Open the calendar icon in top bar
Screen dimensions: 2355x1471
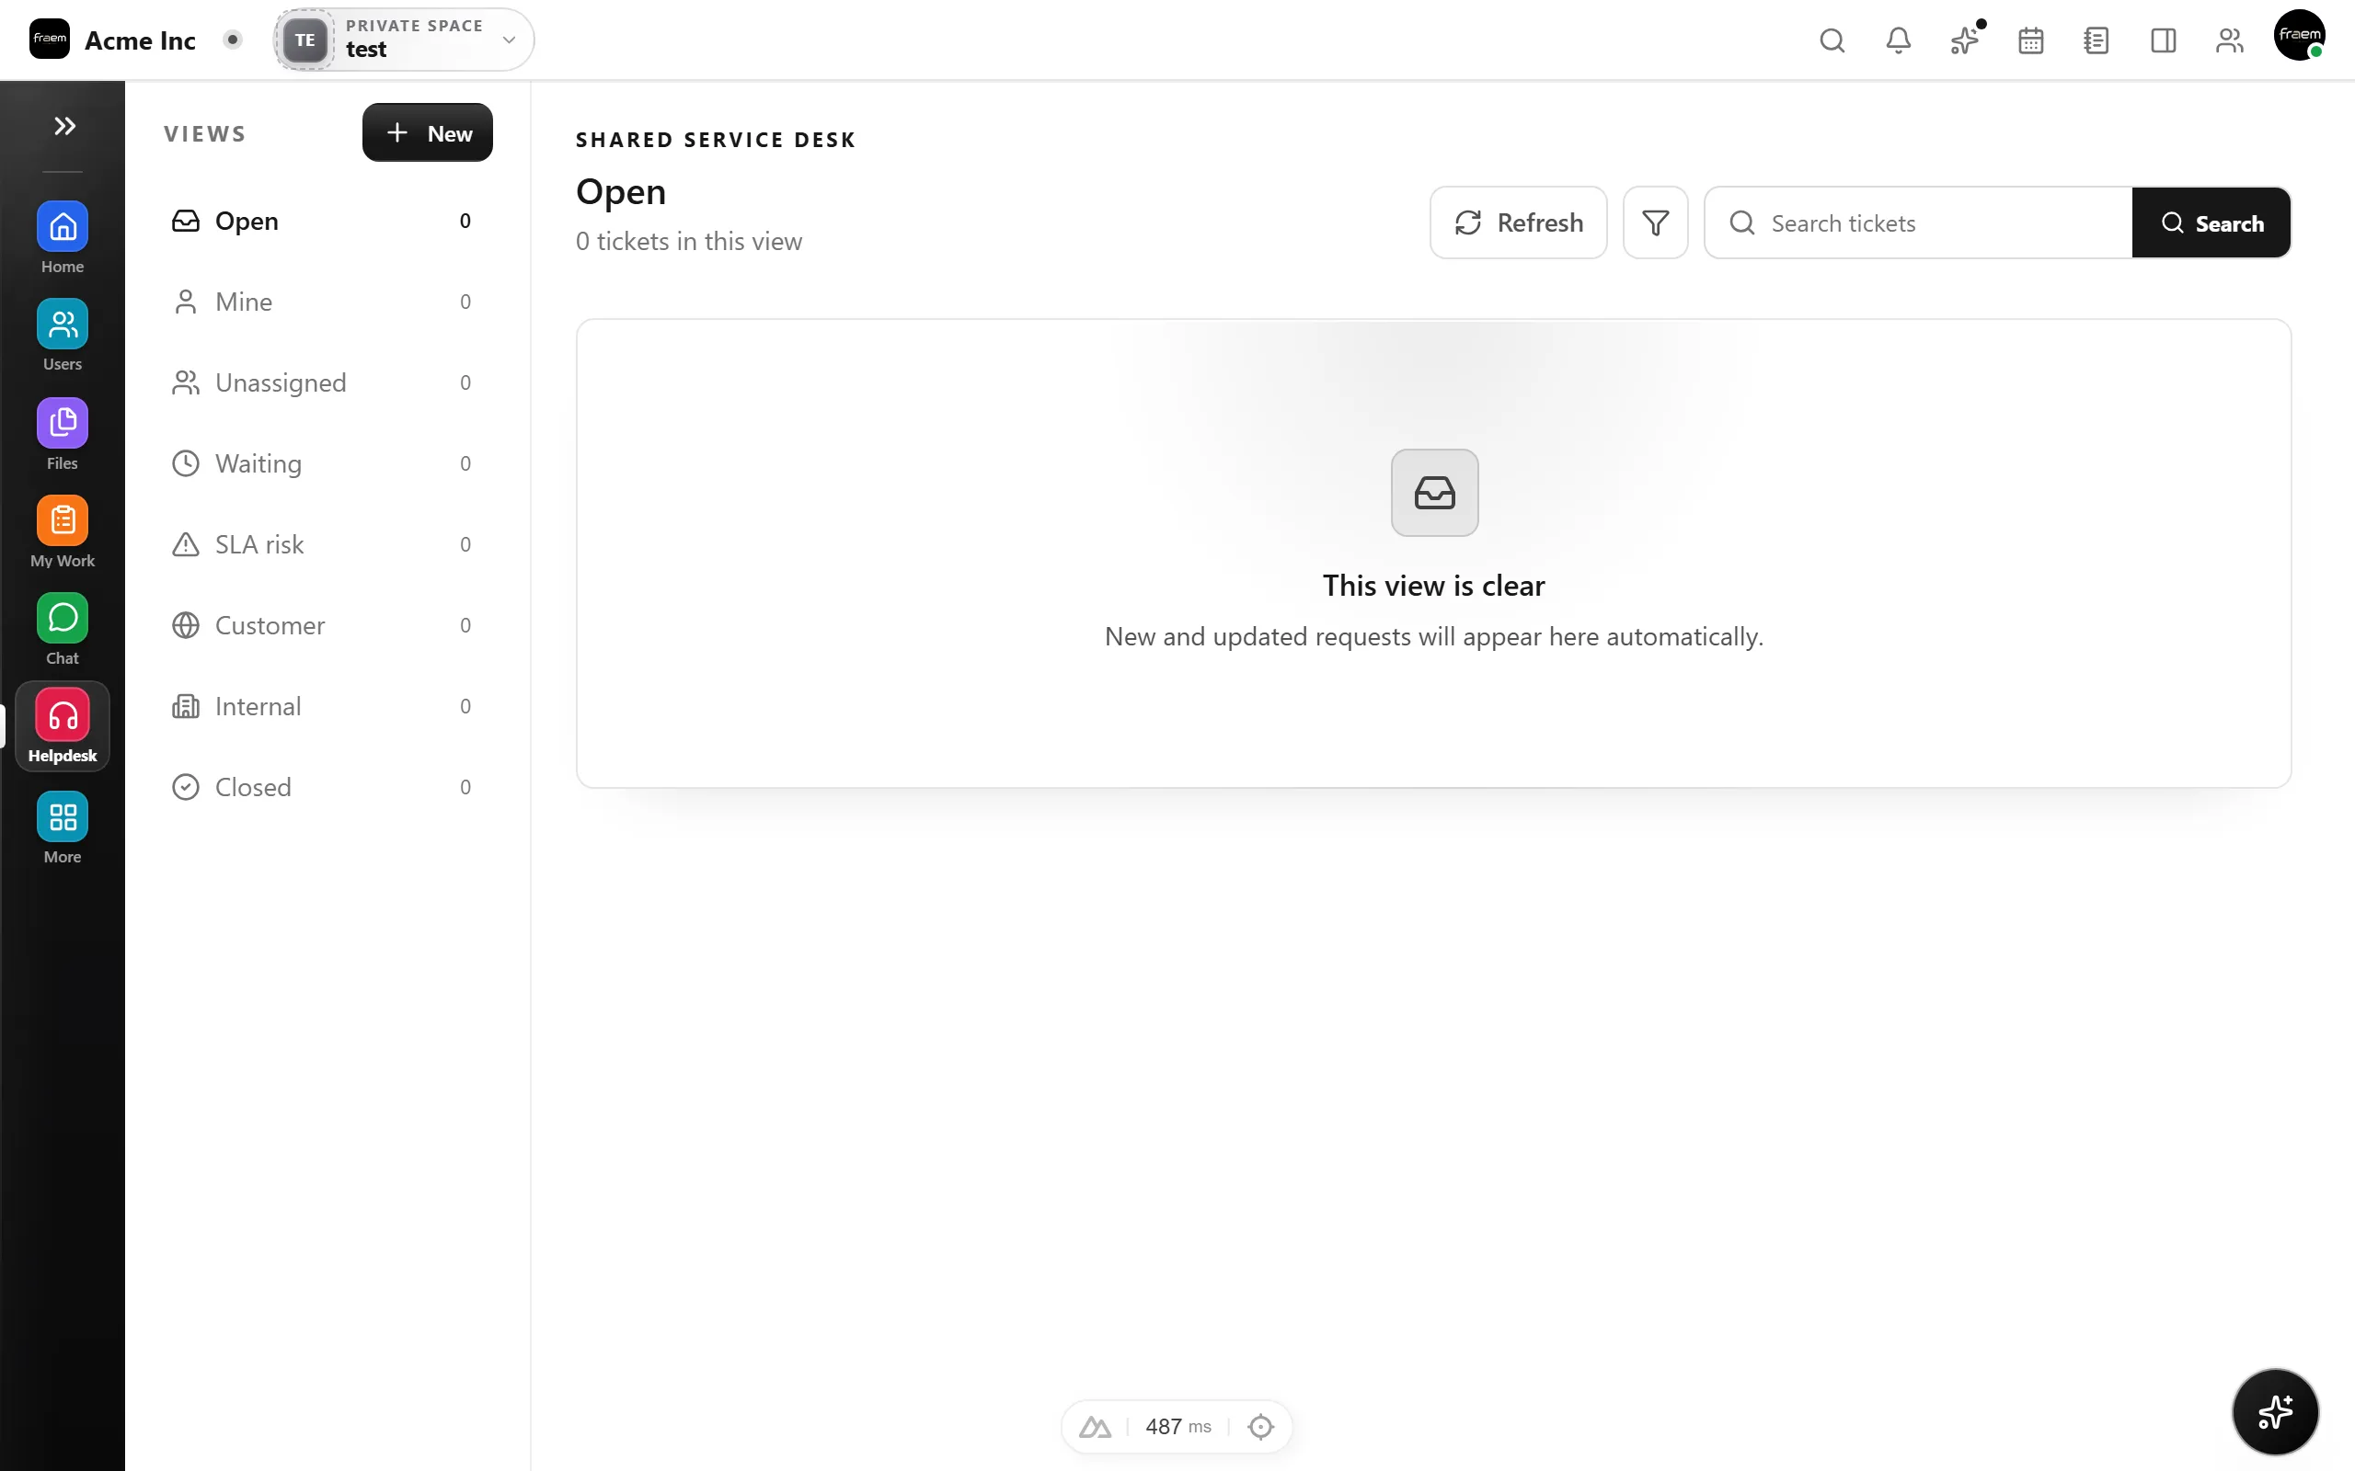(2031, 40)
